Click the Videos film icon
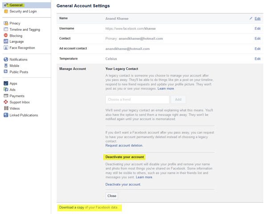Image resolution: width=267 pixels, height=214 pixels. (6, 108)
